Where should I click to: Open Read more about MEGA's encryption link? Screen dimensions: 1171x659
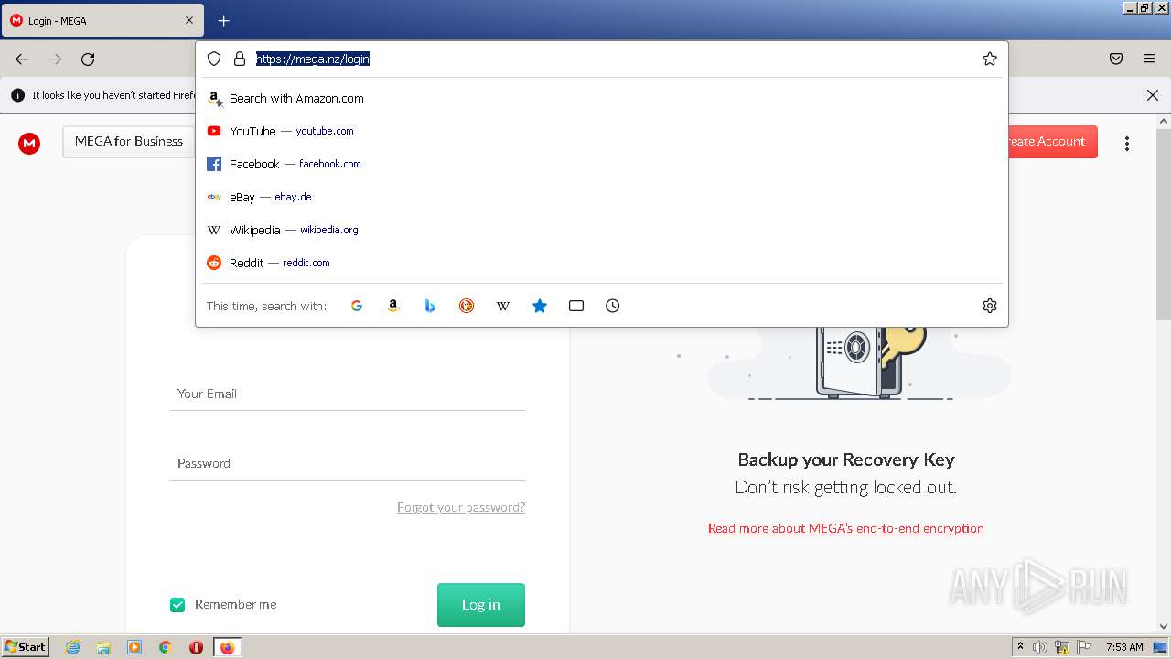point(846,528)
